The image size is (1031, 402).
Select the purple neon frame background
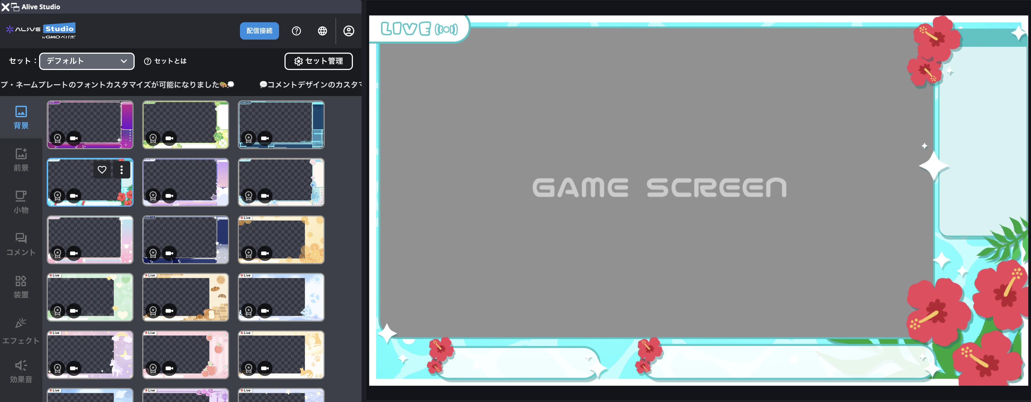click(x=90, y=125)
